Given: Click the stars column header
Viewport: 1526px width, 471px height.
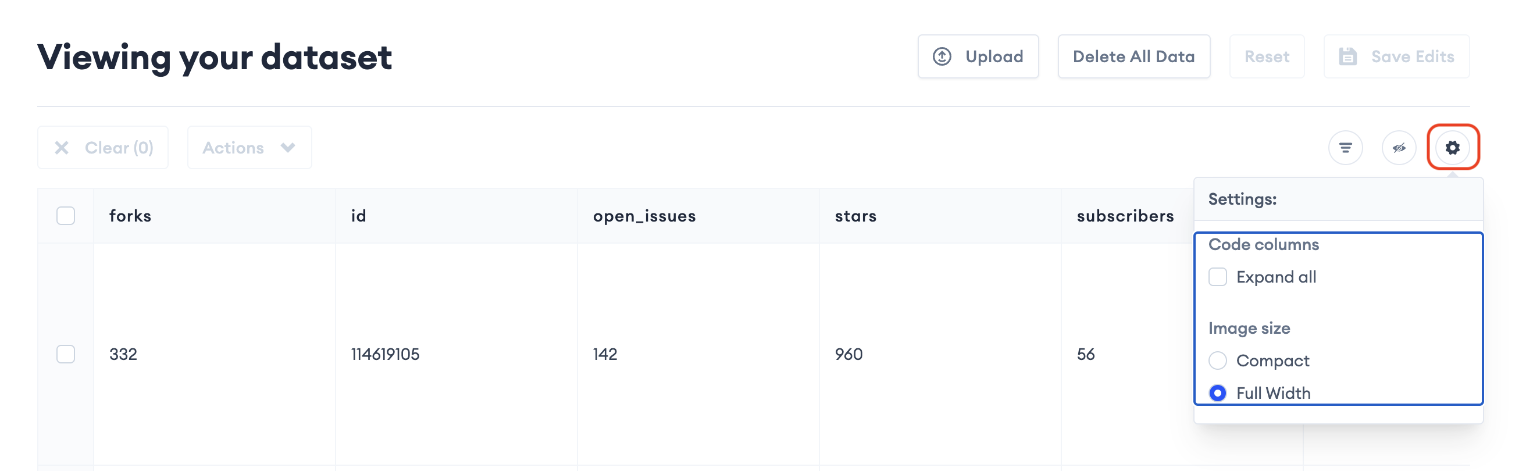Looking at the screenshot, I should point(855,216).
